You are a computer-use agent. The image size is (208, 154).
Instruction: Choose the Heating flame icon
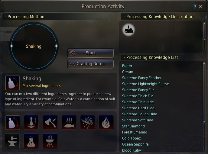point(106,123)
